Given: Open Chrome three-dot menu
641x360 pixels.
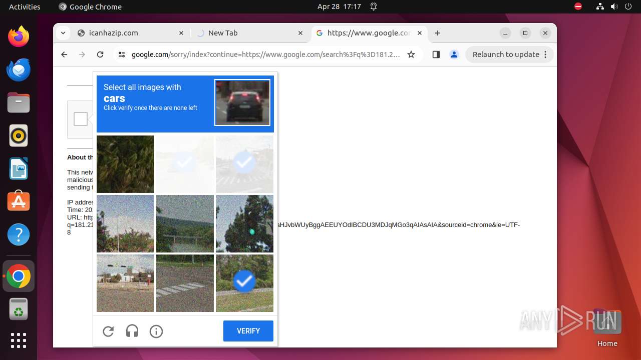Looking at the screenshot, I should pos(545,54).
